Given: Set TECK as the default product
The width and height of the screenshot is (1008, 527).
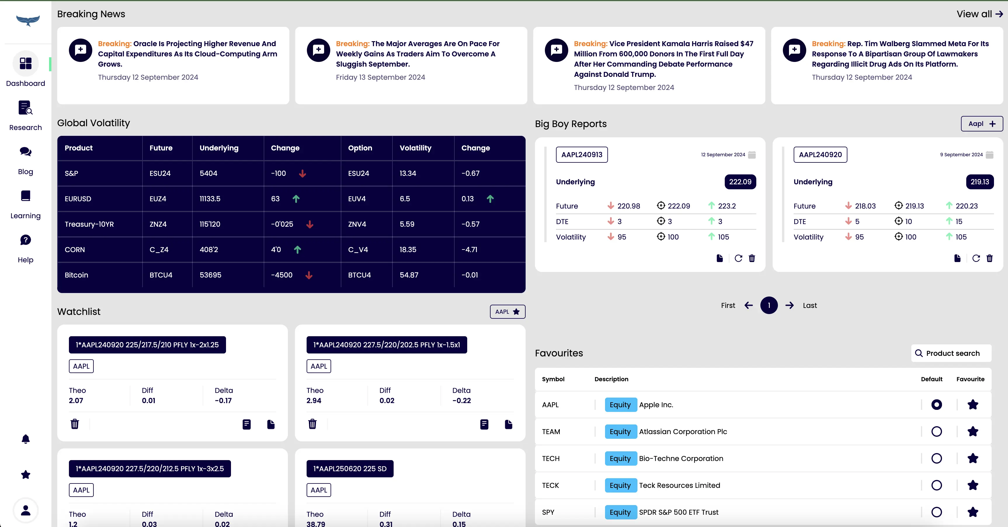Looking at the screenshot, I should point(936,485).
